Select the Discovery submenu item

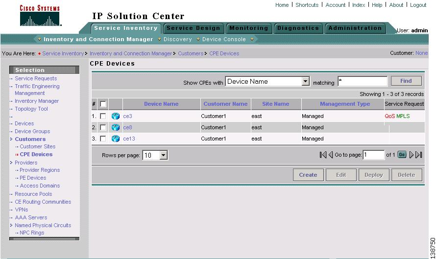(x=178, y=39)
